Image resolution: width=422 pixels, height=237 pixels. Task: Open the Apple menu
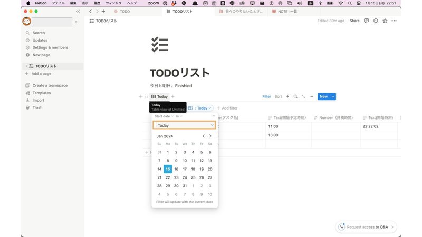click(x=28, y=3)
